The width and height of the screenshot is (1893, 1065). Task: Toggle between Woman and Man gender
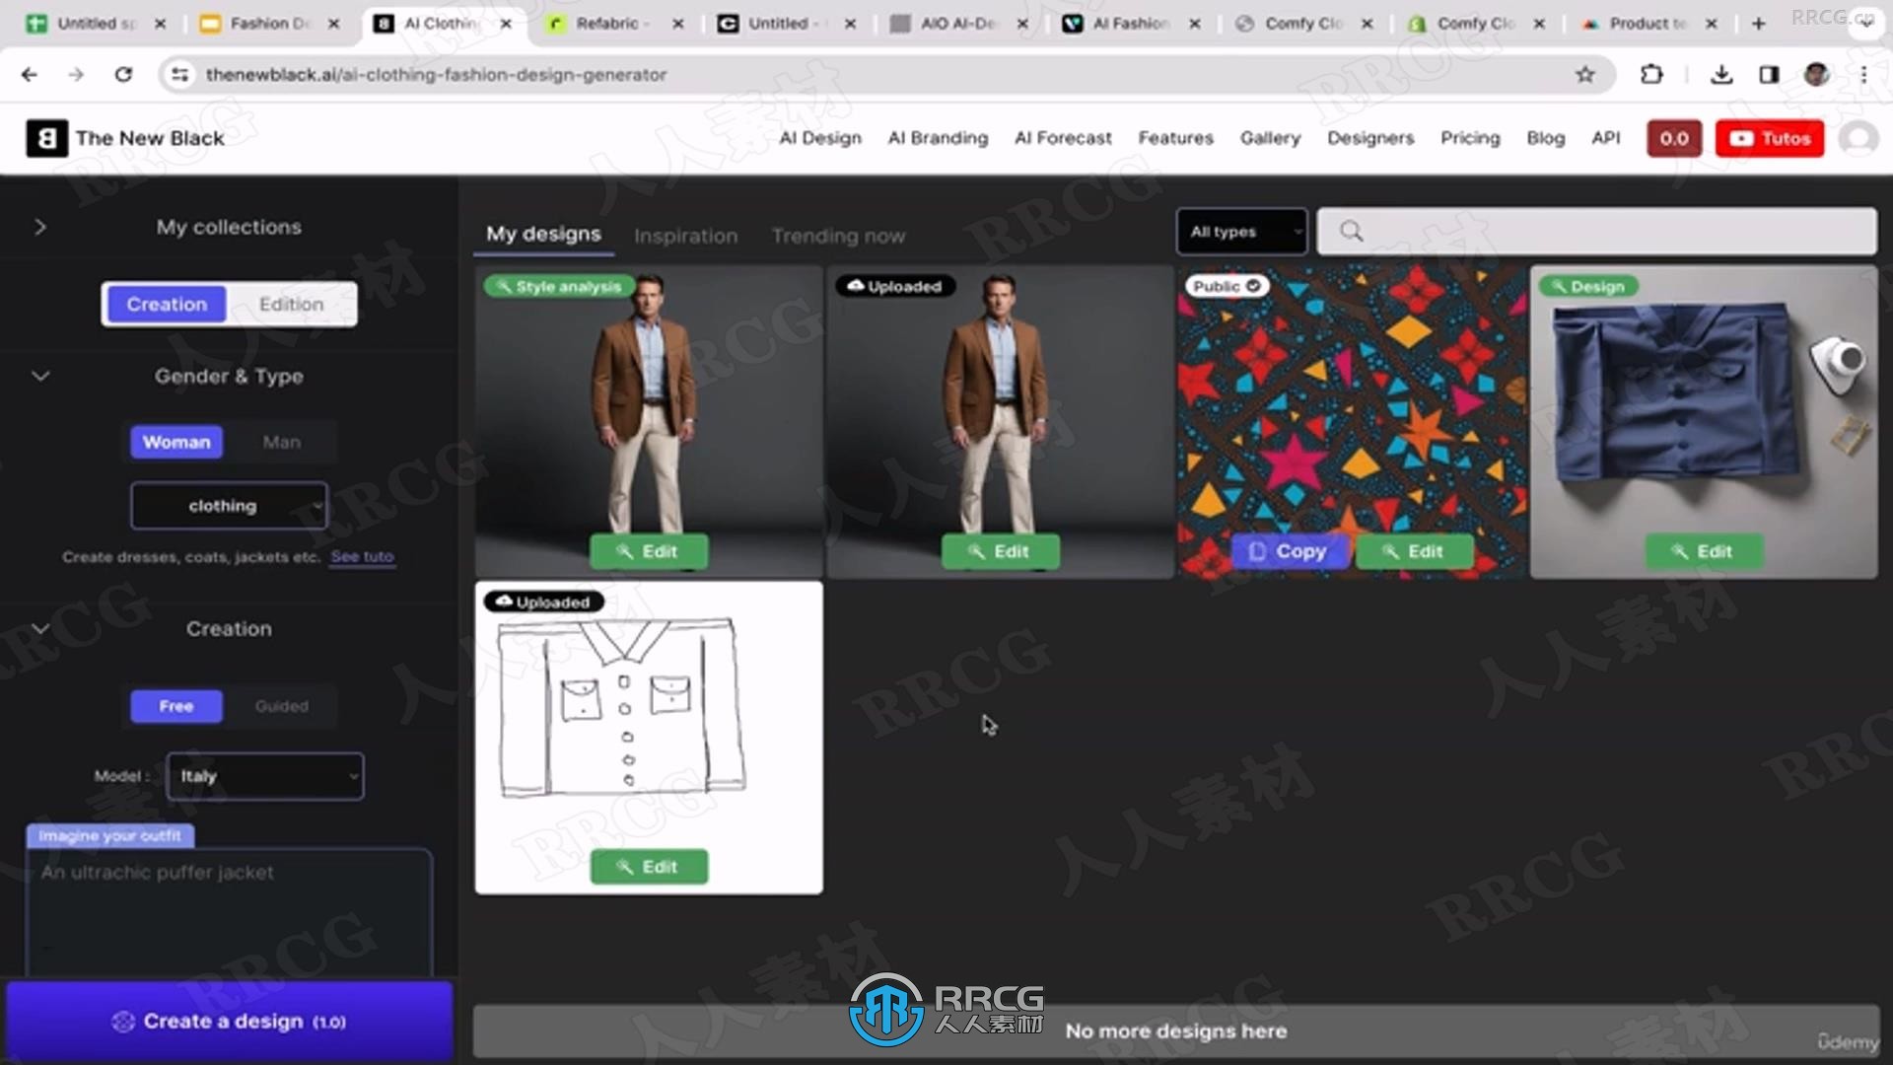[x=281, y=442]
